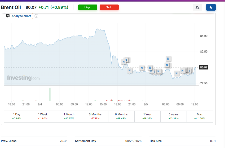Click the AI icon in Analyze chart
225x148 pixels.
8,16
